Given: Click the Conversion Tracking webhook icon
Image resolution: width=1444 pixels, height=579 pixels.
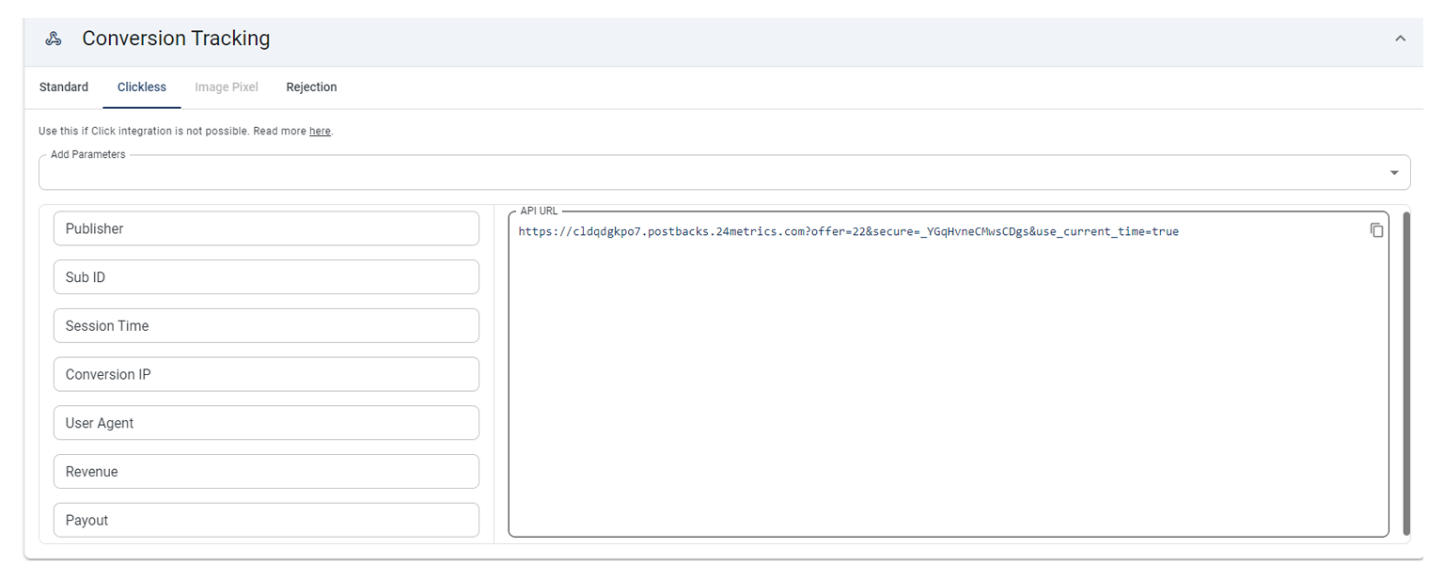Looking at the screenshot, I should click(54, 39).
